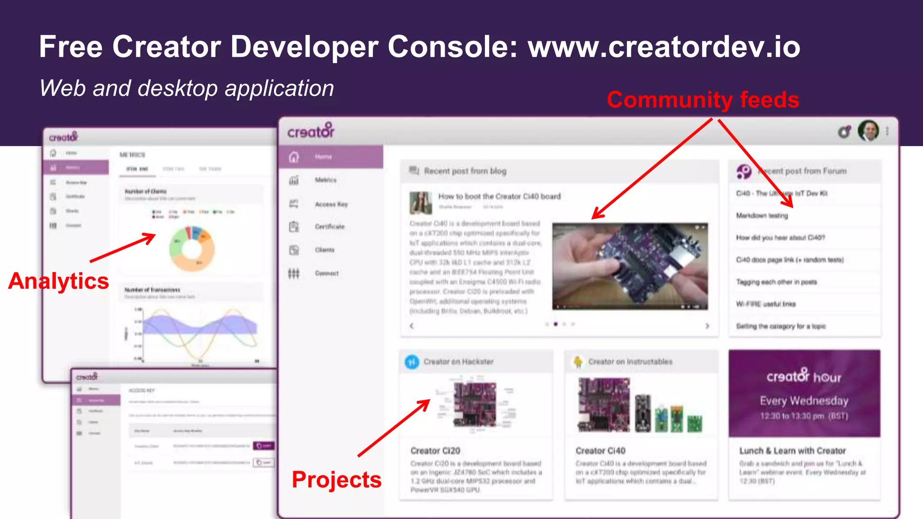Select Metrics menu item in main sidebar
The width and height of the screenshot is (923, 519).
[331, 180]
